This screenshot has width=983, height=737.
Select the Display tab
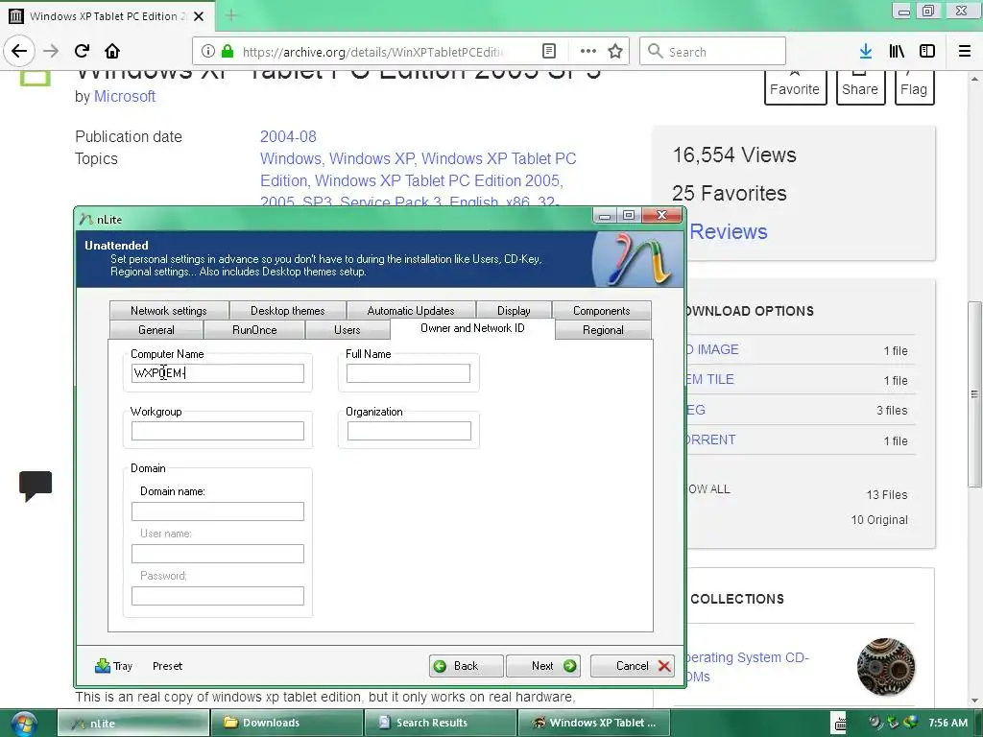514,311
